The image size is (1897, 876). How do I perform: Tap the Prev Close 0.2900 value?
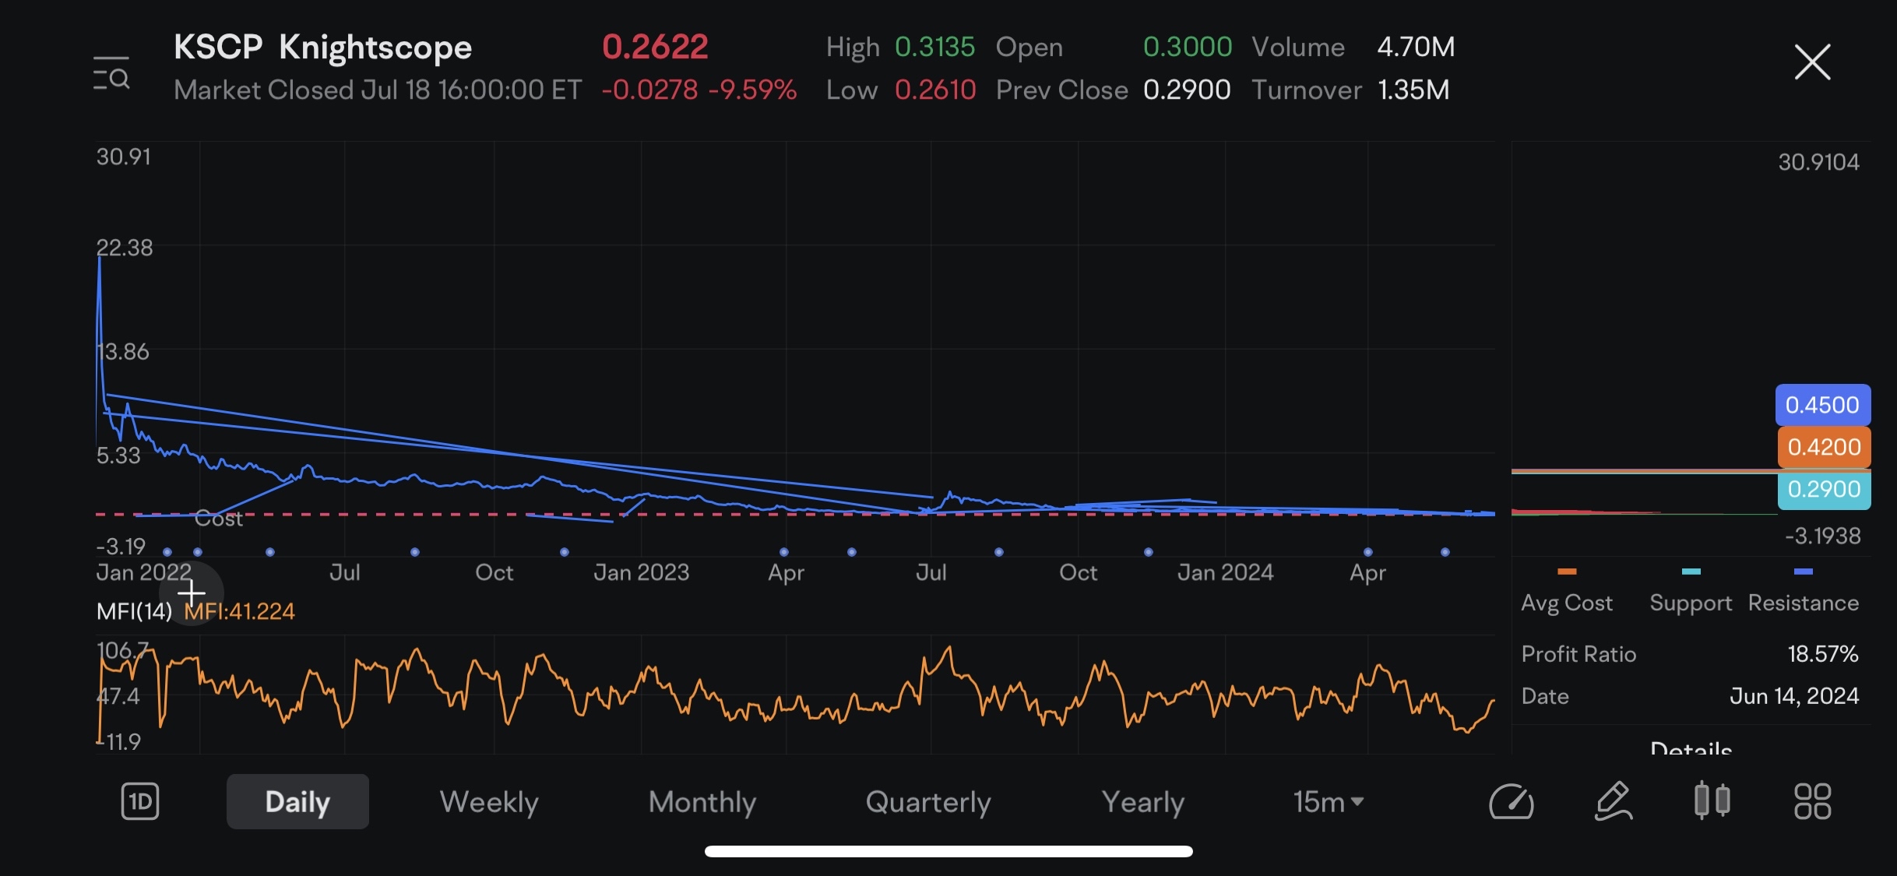(1187, 90)
